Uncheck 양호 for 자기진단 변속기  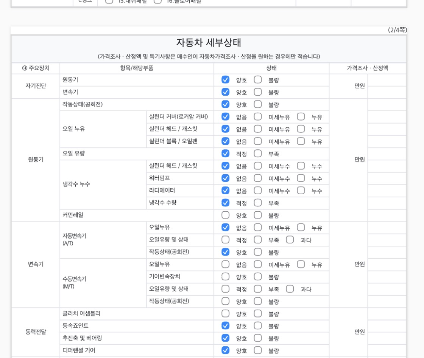click(226, 92)
